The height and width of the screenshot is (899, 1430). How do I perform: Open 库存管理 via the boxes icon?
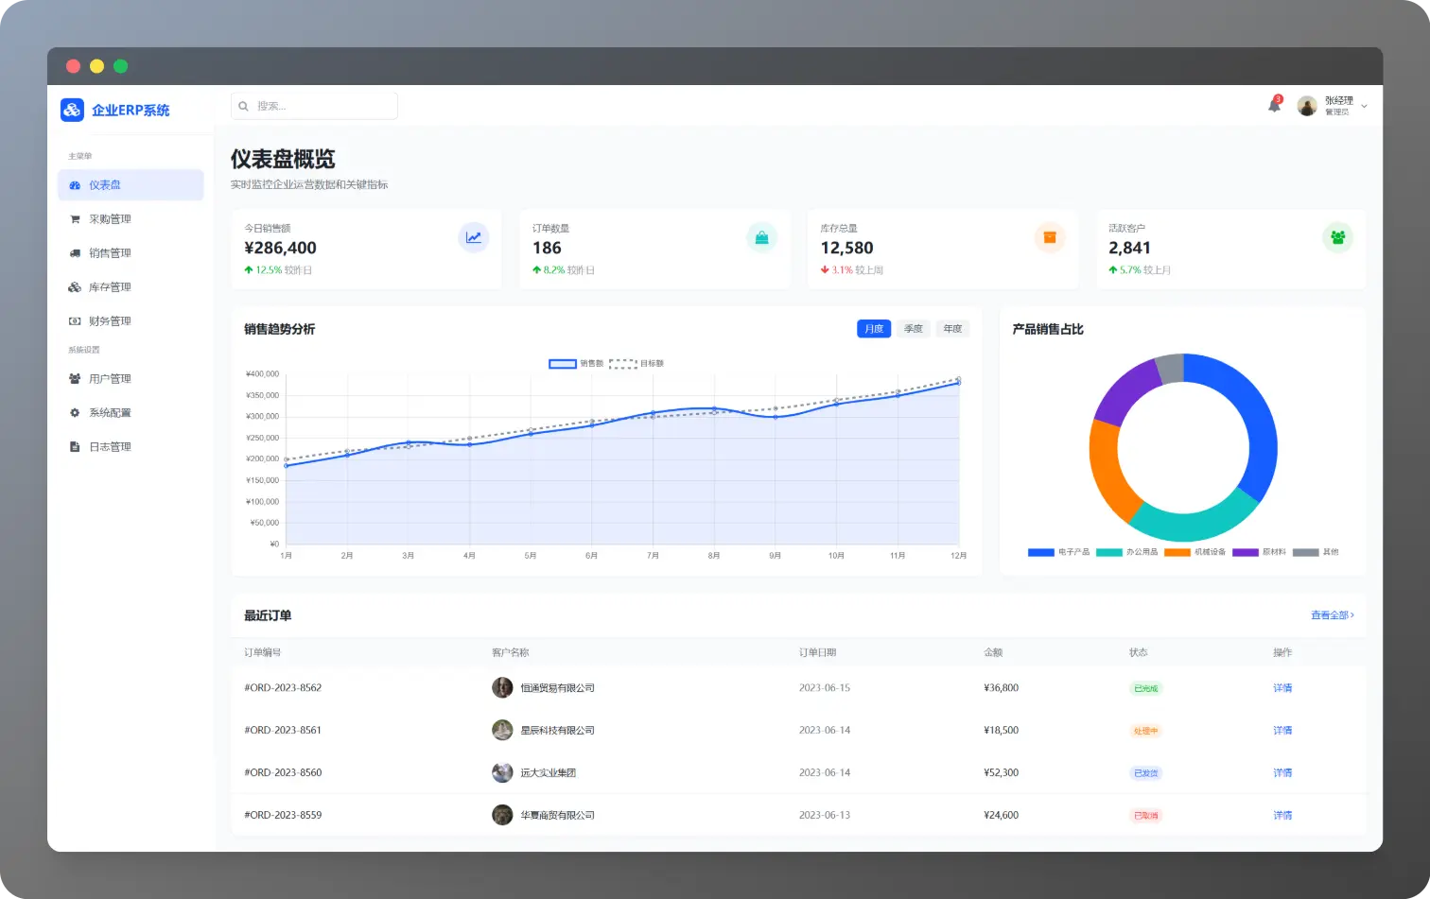pyautogui.click(x=76, y=286)
